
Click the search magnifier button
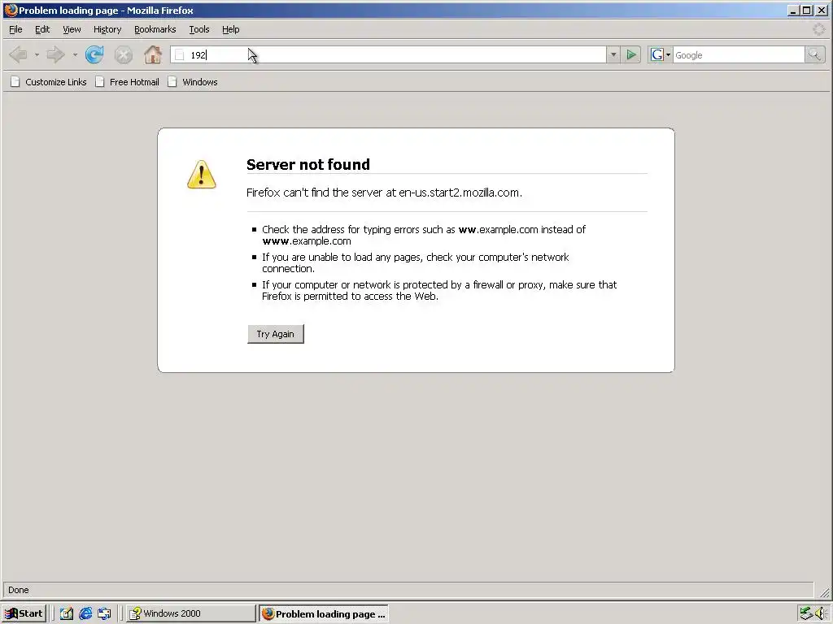(x=814, y=54)
